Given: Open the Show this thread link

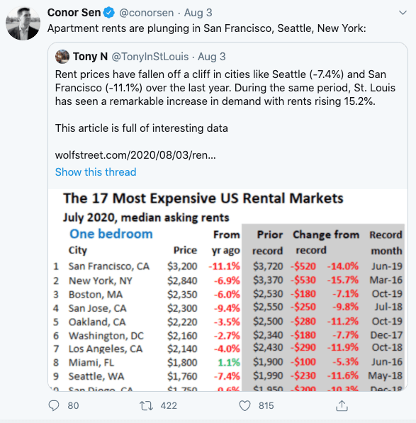Looking at the screenshot, I should coord(96,172).
